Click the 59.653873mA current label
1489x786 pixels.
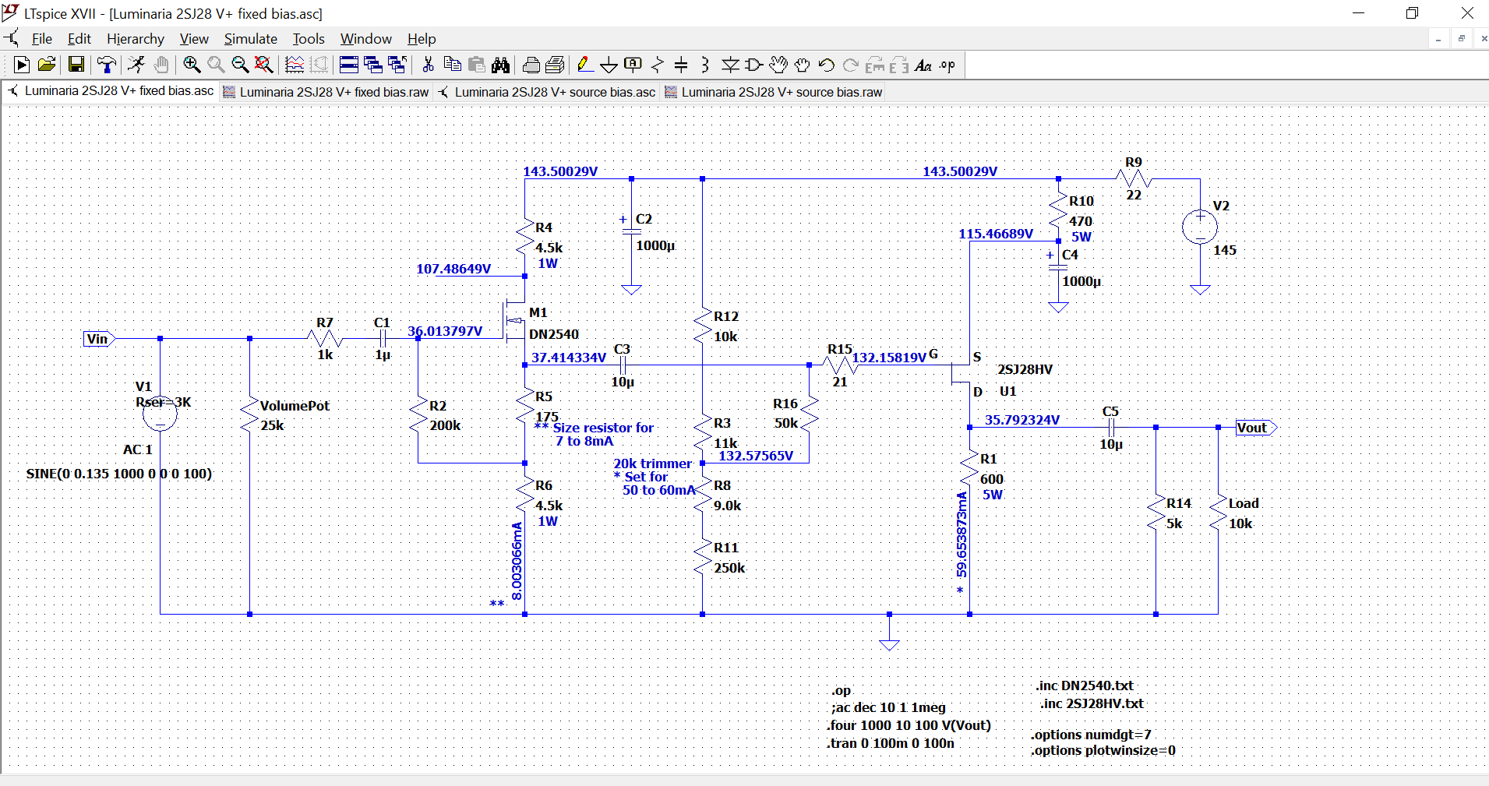coord(962,534)
